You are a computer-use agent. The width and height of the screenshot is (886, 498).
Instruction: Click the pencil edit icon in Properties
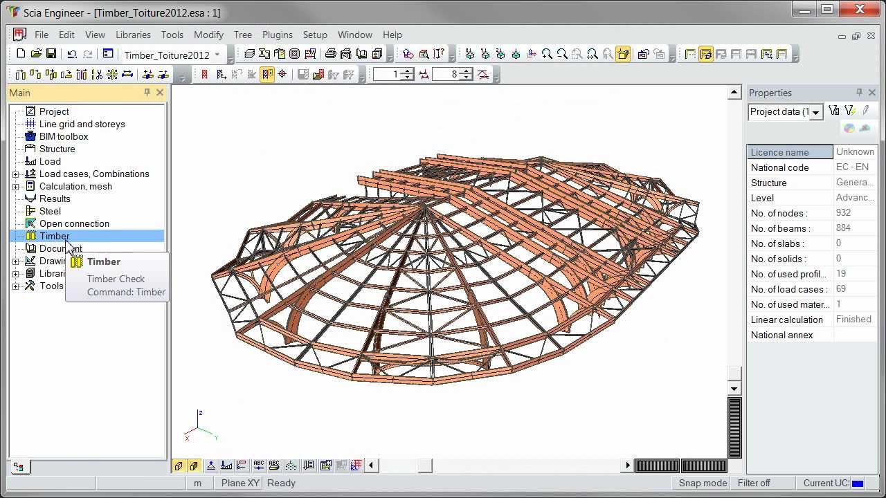click(x=865, y=111)
